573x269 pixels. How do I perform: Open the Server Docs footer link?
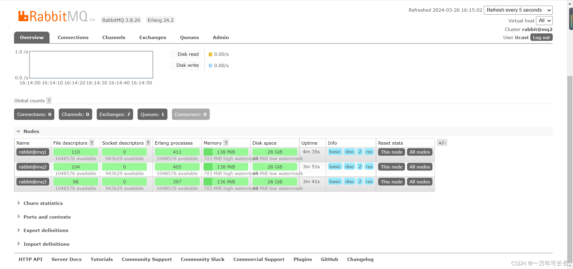pyautogui.click(x=66, y=259)
